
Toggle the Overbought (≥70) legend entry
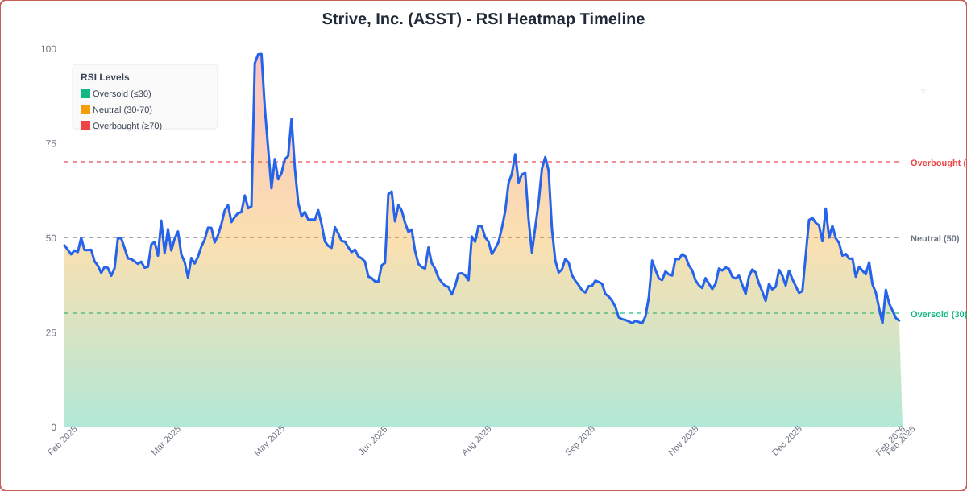tap(126, 126)
